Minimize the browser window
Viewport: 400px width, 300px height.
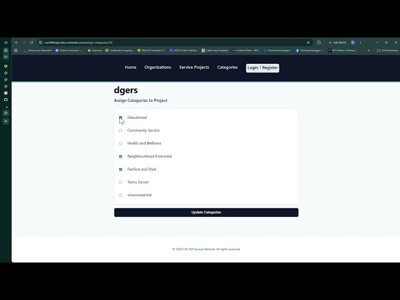pos(377,42)
